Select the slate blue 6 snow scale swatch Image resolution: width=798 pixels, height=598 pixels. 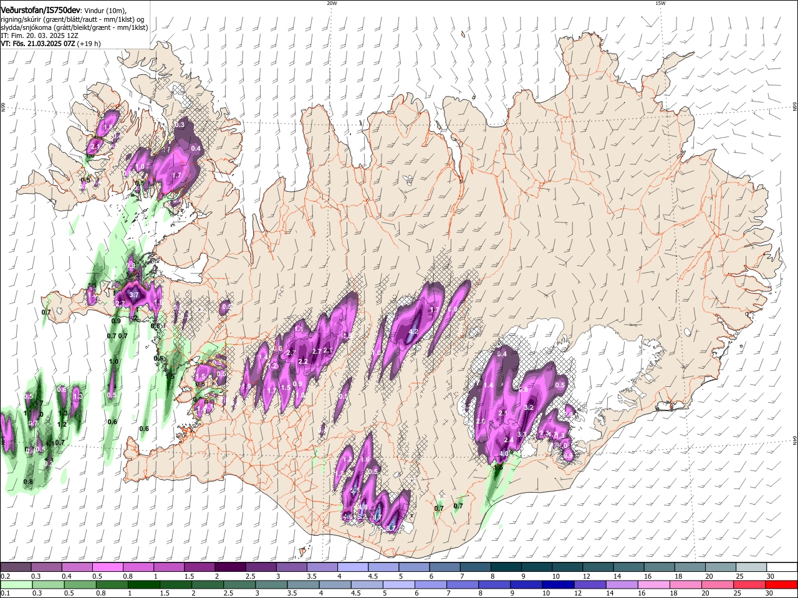click(445, 567)
